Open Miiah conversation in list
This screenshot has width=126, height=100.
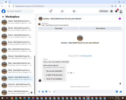[17, 71]
